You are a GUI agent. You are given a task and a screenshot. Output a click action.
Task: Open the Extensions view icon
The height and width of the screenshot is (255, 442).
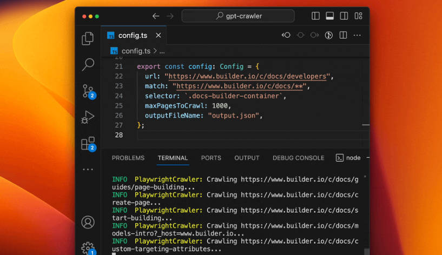click(x=88, y=143)
